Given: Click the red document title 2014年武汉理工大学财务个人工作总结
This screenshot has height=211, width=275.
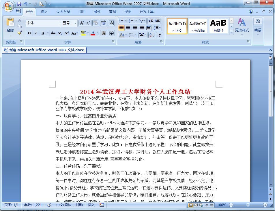Looking at the screenshot, I should pyautogui.click(x=135, y=92).
